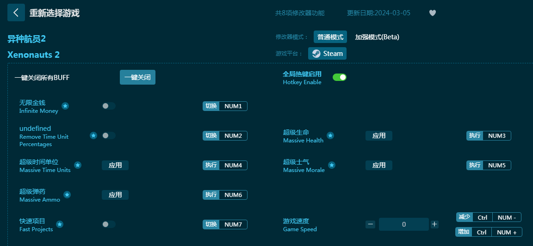Click the star icon beside Massive Morale
The image size is (533, 246).
(x=332, y=165)
